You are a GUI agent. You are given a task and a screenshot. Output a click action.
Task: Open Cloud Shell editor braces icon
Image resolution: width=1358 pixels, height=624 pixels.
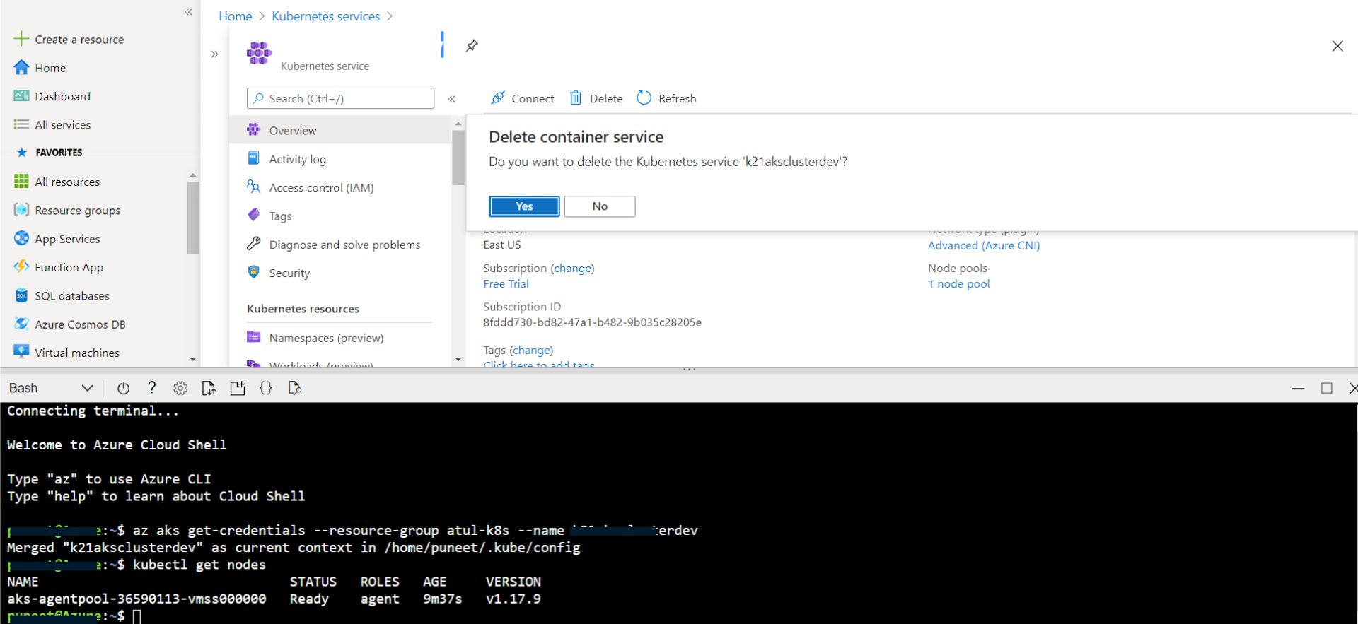pos(266,388)
